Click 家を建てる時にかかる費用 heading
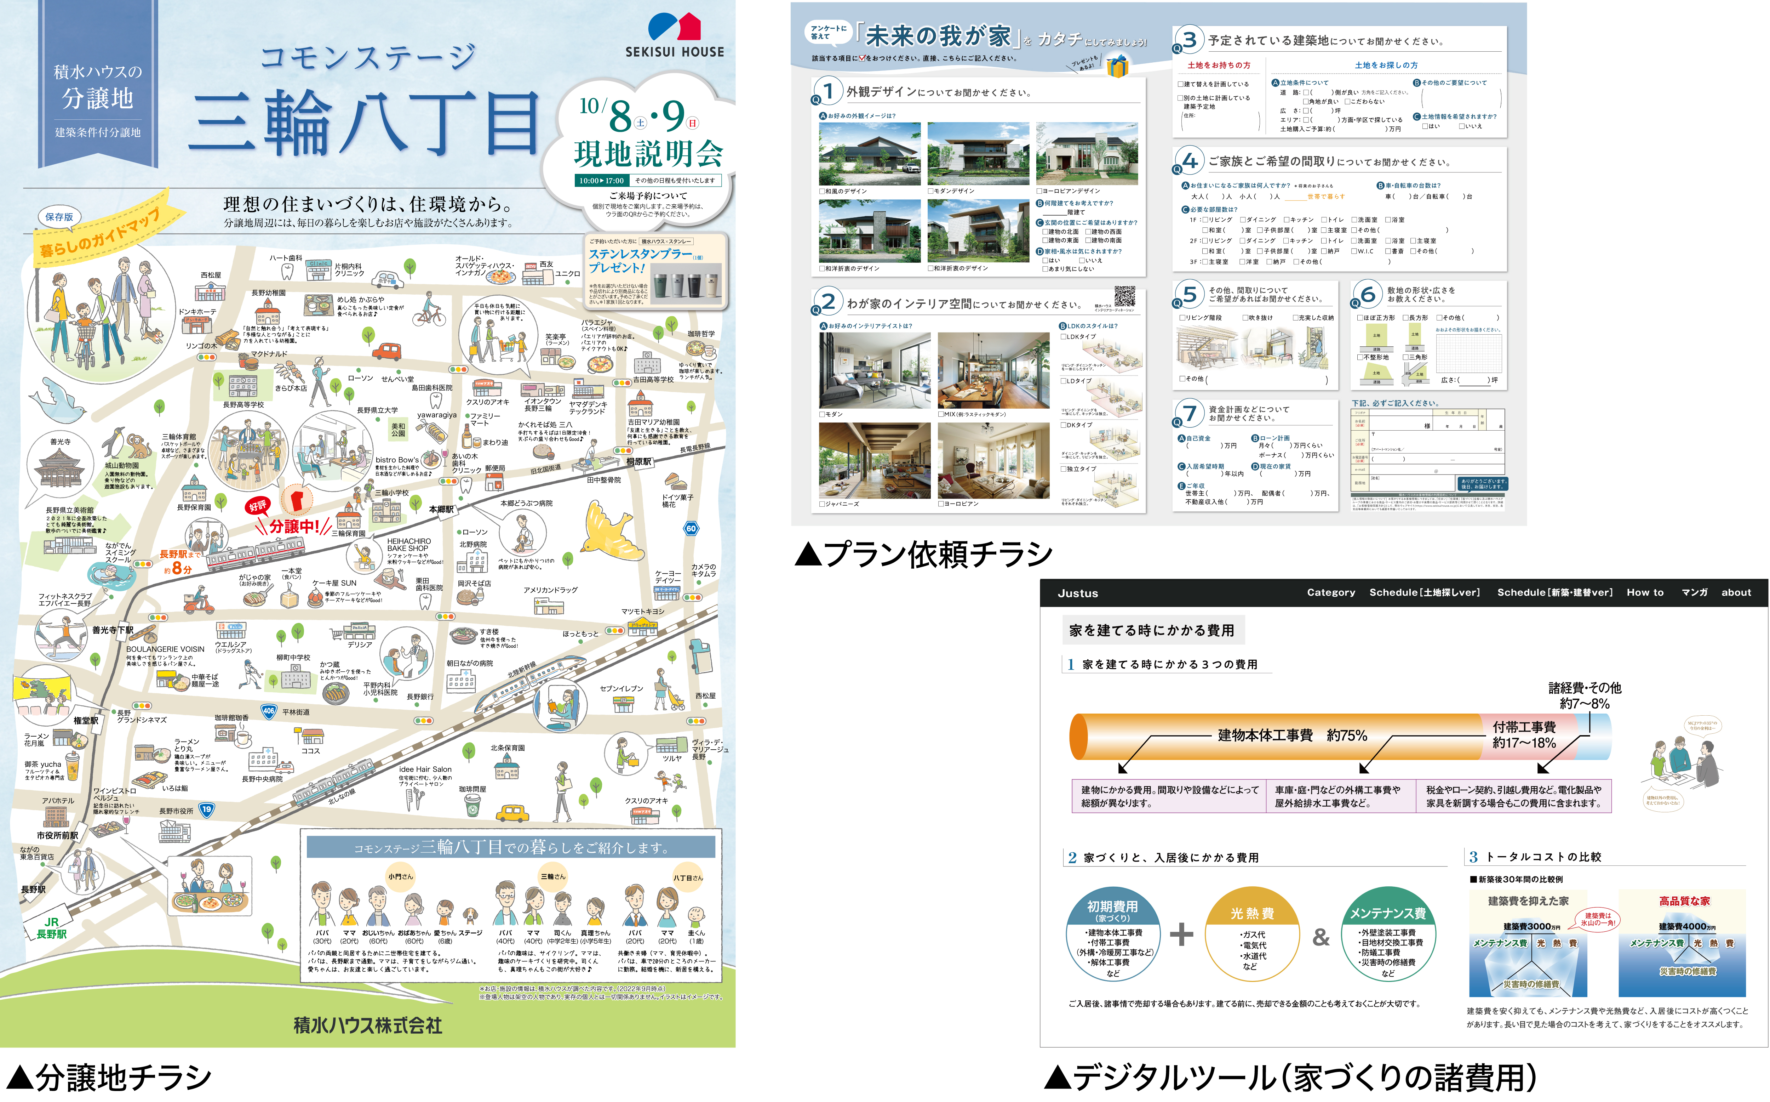This screenshot has height=1102, width=1770. (1152, 630)
